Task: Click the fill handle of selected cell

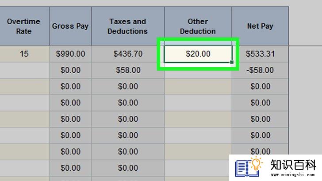Action: click(232, 62)
